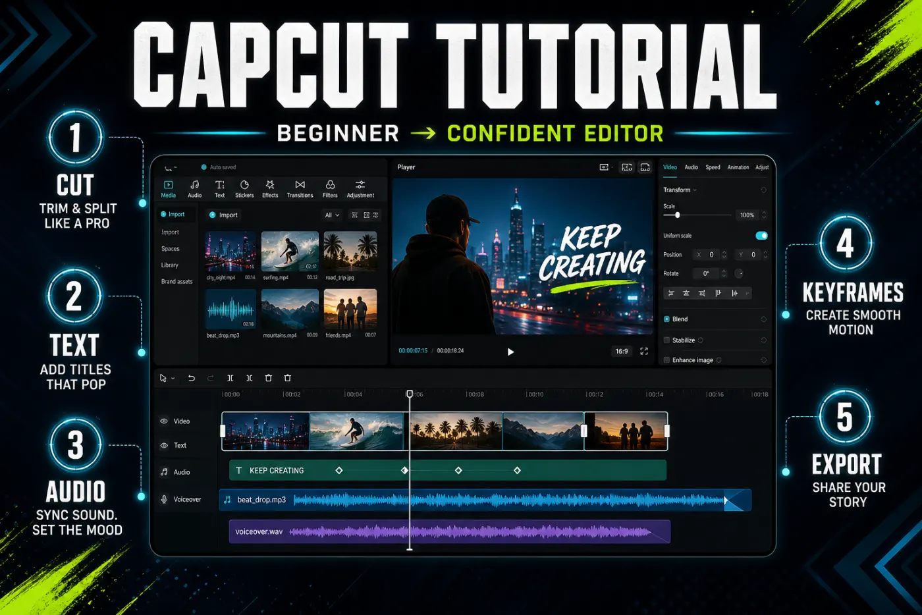Click the music note icon of Audio track

click(x=164, y=472)
